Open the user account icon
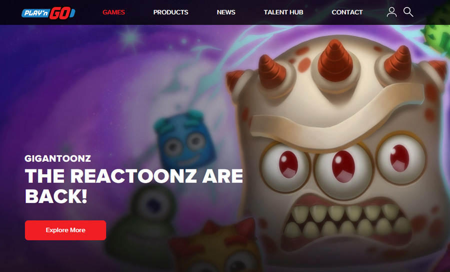 (x=391, y=12)
